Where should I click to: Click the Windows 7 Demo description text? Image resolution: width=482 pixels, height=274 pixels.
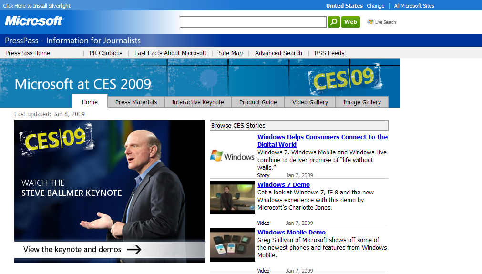tap(316, 200)
